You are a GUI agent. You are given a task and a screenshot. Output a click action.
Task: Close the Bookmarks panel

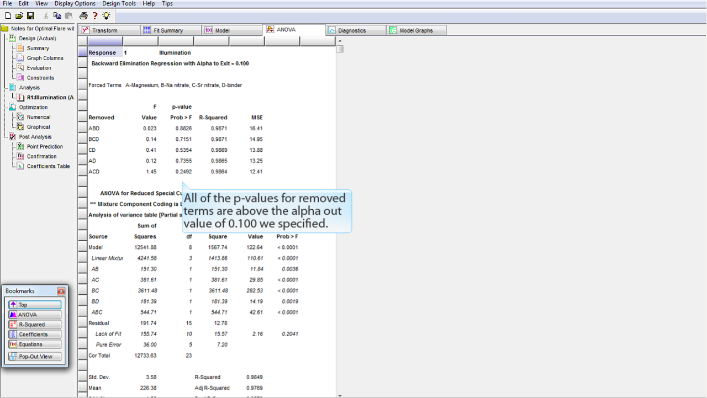coord(61,291)
